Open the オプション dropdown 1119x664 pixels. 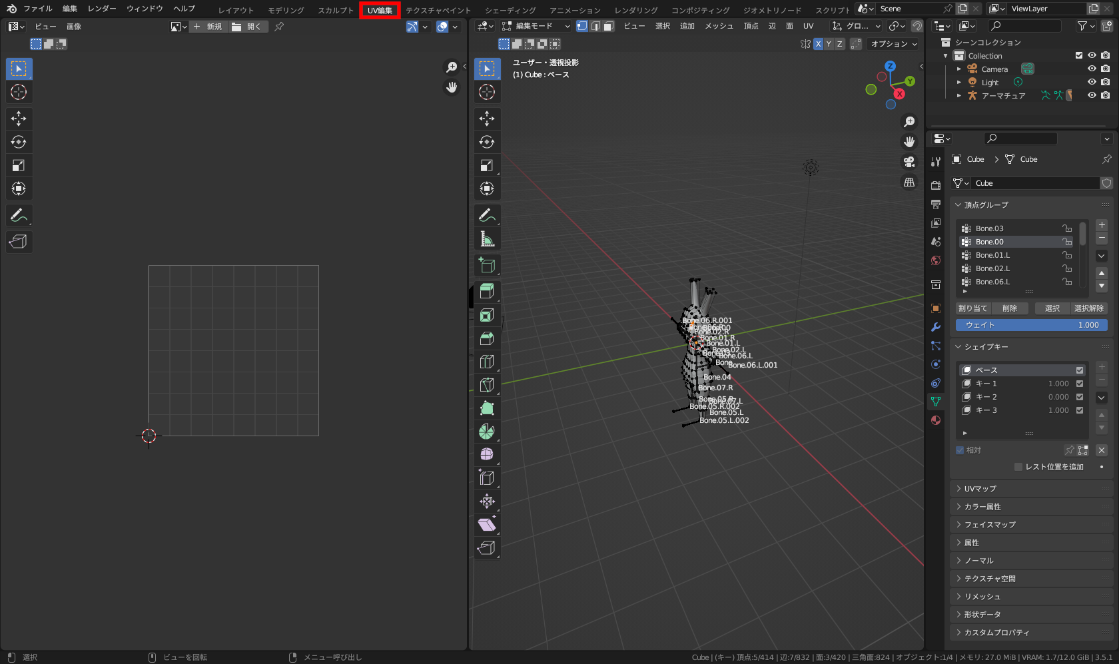pos(894,44)
